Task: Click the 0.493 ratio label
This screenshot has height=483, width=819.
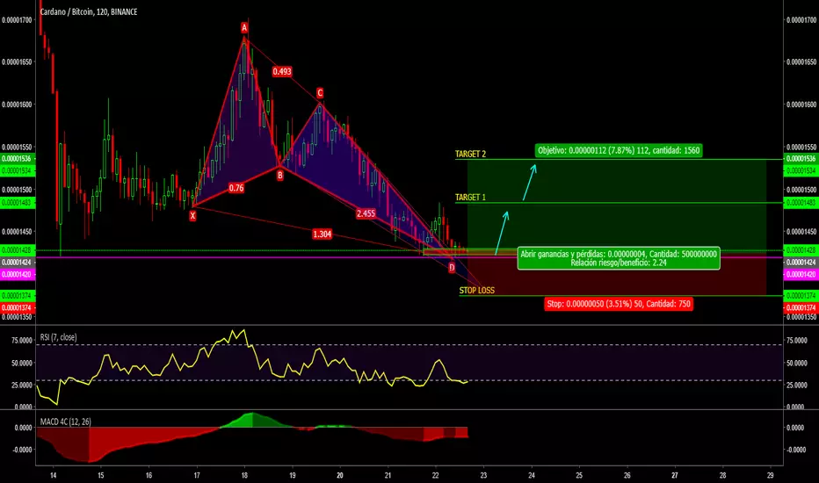Action: tap(282, 71)
